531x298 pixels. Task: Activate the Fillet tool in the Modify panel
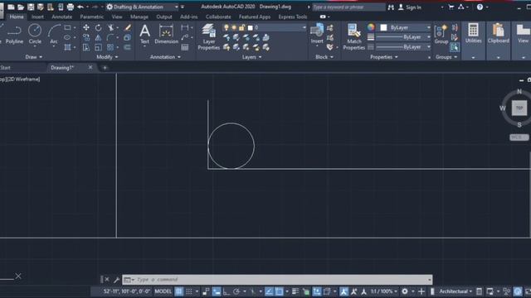point(110,37)
